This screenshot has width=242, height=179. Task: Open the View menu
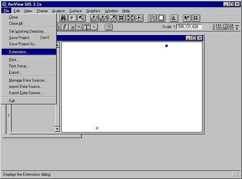pyautogui.click(x=28, y=11)
